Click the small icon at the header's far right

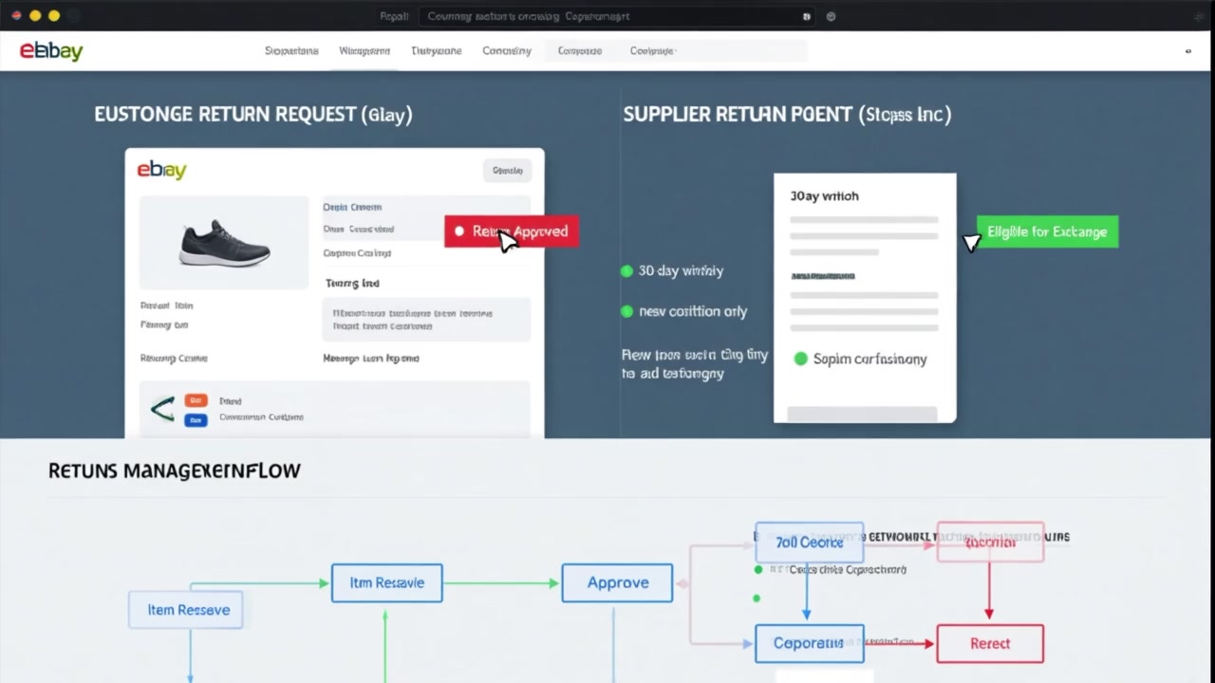(1187, 51)
